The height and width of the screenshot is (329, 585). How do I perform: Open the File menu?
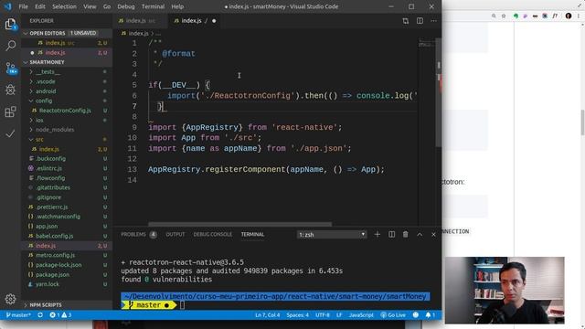click(x=23, y=6)
